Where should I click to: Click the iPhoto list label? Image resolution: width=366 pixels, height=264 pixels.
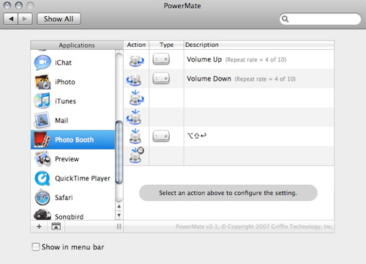[65, 82]
